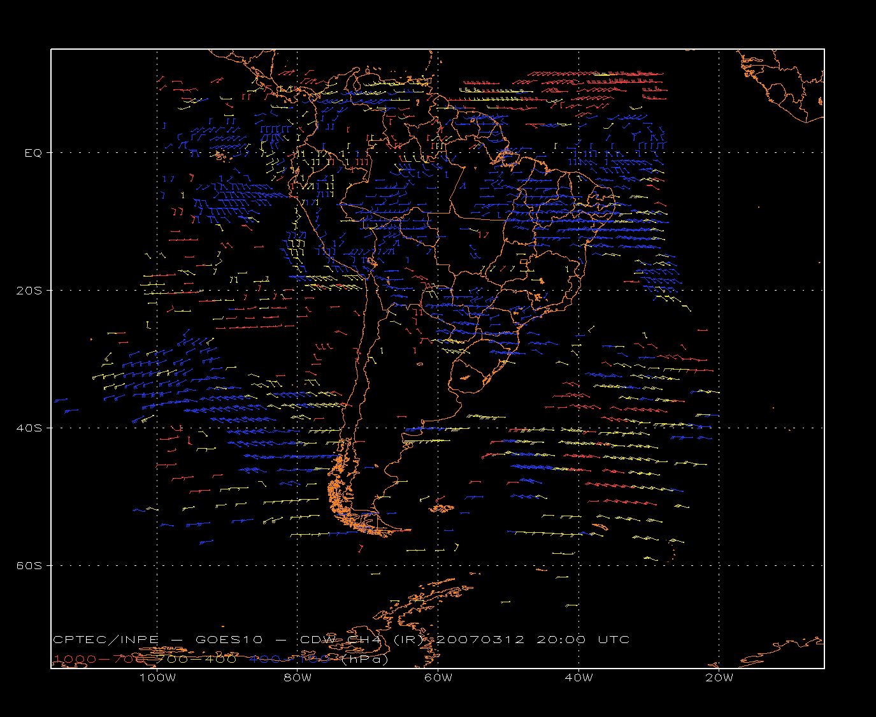Click the 100W longitude label
Screen dimensions: 876x717
point(157,677)
